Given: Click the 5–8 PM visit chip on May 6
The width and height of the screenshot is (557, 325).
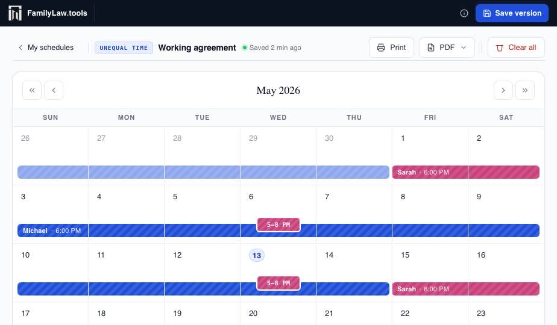Looking at the screenshot, I should click(x=278, y=224).
